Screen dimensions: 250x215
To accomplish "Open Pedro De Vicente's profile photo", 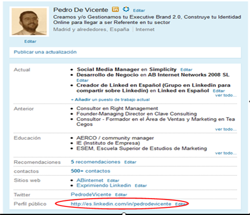I will pyautogui.click(x=29, y=21).
